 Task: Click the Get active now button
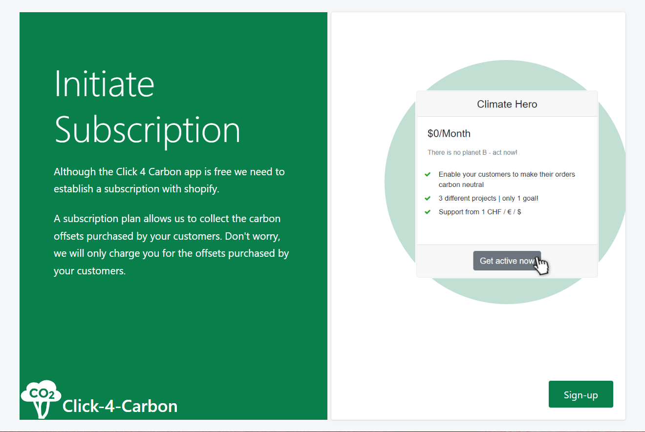pos(507,261)
